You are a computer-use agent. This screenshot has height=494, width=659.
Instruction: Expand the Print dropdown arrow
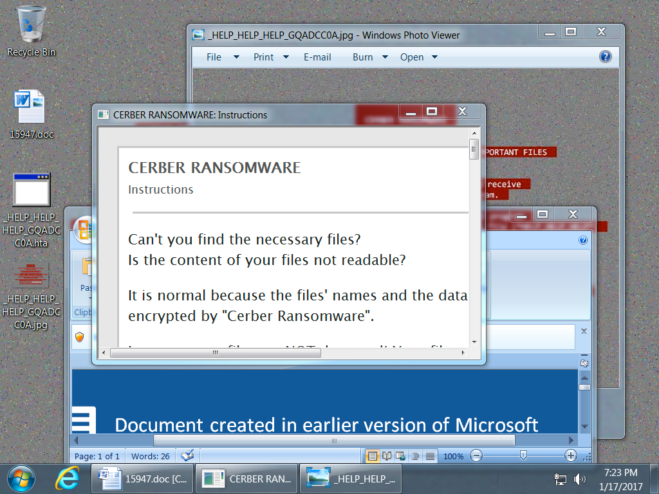(x=286, y=57)
